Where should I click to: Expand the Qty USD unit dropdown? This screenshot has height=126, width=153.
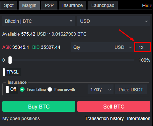pos(123,47)
